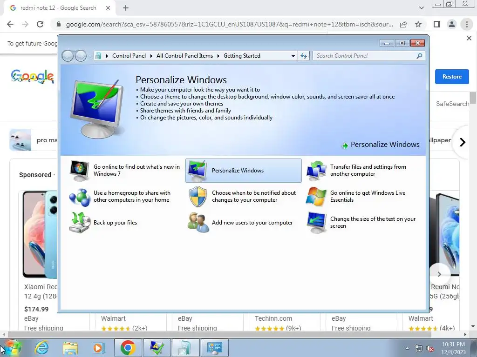Image resolution: width=477 pixels, height=357 pixels.
Task: Select redmi note 12 Google Search tab
Action: [x=58, y=8]
